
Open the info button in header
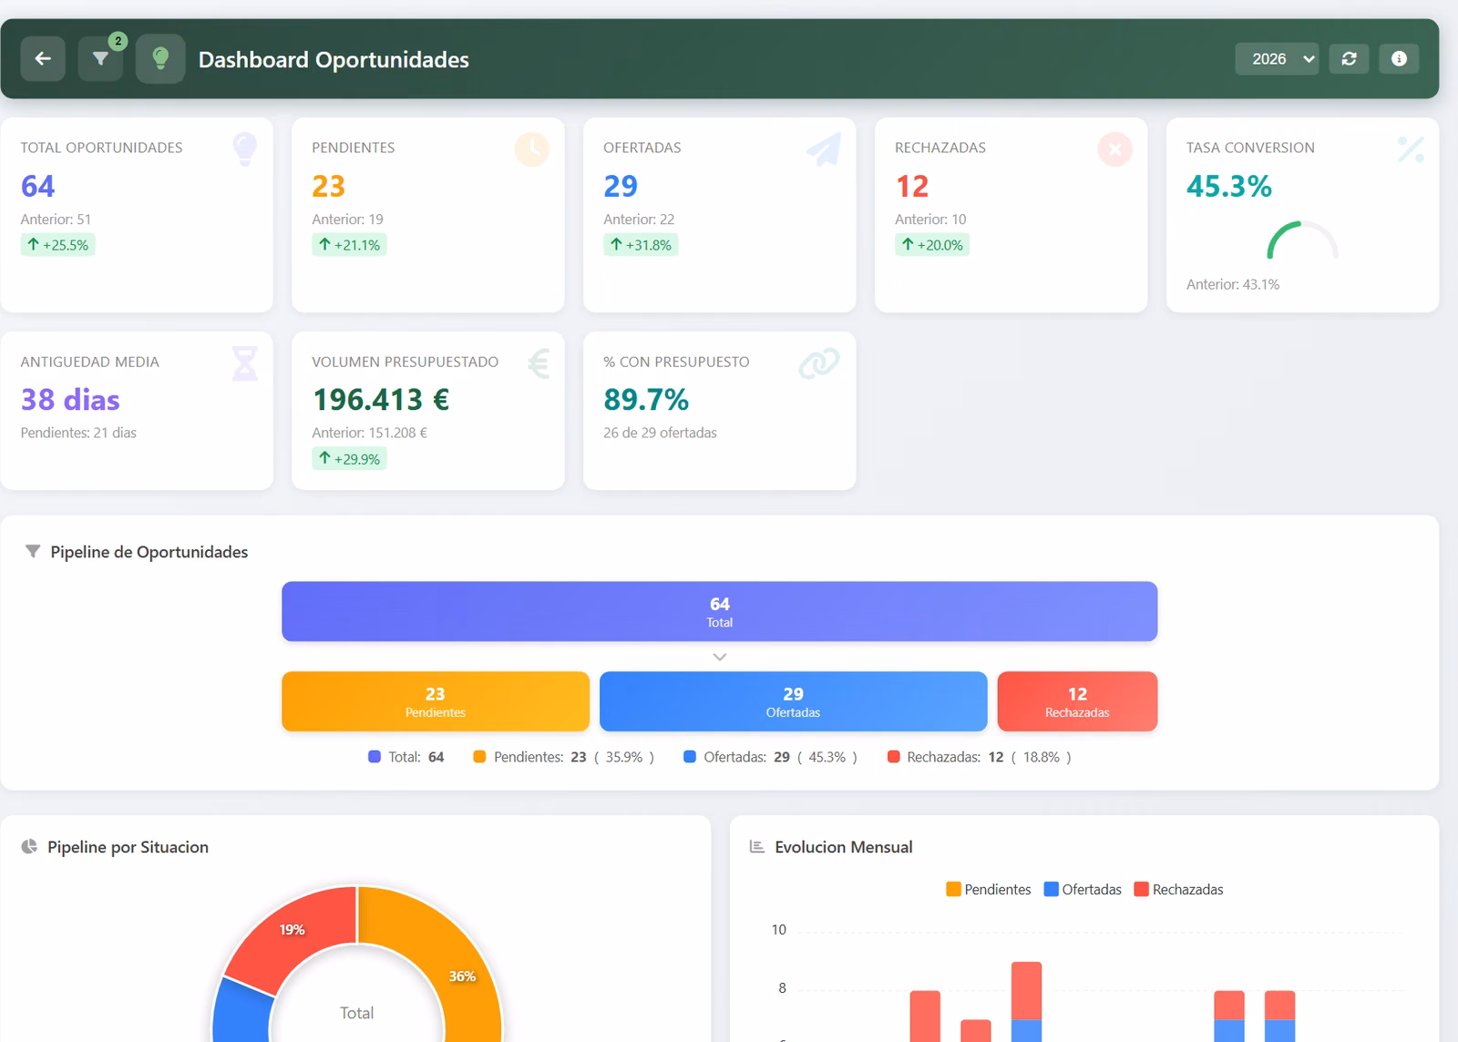pos(1399,59)
